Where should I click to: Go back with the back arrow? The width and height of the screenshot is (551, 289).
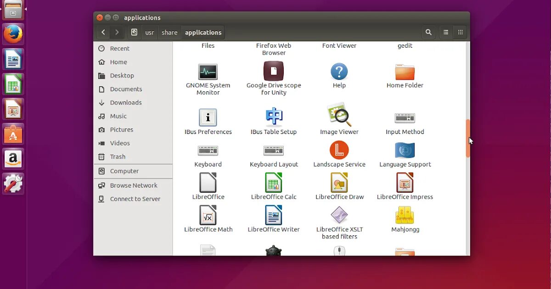103,32
